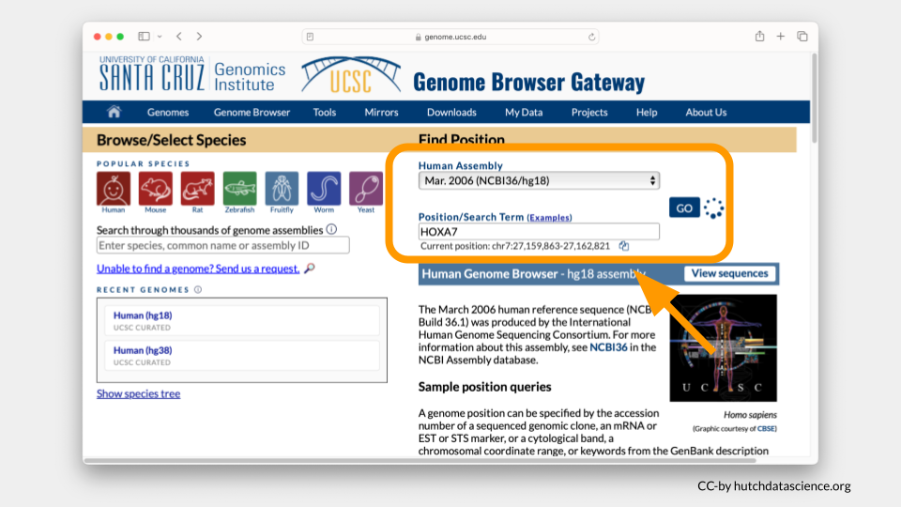Open the Help menu
This screenshot has width=901, height=507.
pyautogui.click(x=647, y=112)
